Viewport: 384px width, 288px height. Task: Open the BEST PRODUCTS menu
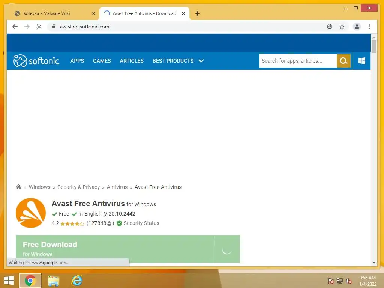click(173, 61)
